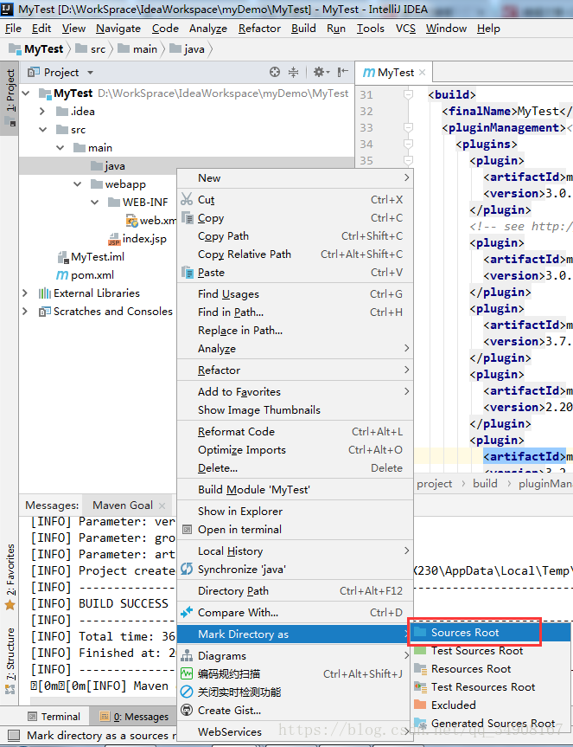The image size is (573, 747).
Task: Click the src breadcrumb in navigation bar
Action: [91, 49]
